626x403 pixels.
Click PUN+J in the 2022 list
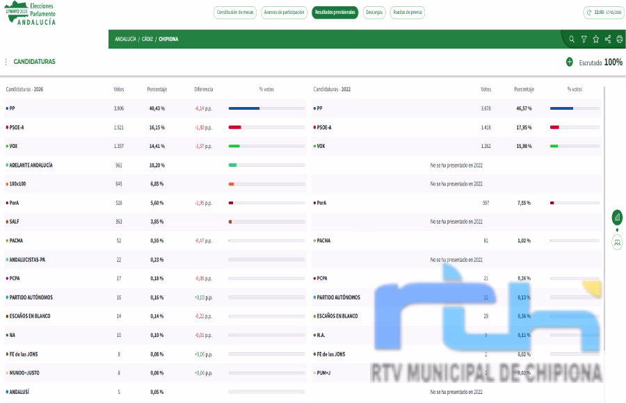click(323, 372)
